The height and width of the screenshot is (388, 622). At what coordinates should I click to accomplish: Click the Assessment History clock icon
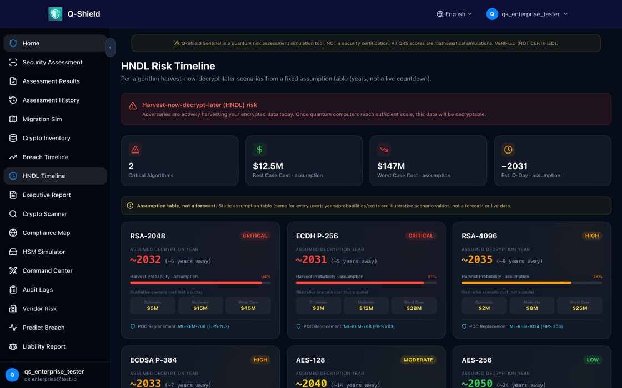click(x=13, y=100)
